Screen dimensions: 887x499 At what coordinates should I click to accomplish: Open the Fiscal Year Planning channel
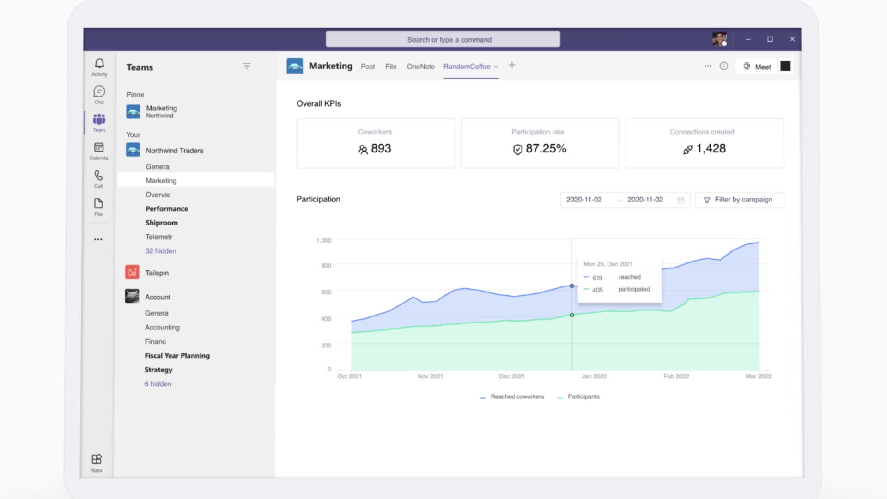click(177, 356)
